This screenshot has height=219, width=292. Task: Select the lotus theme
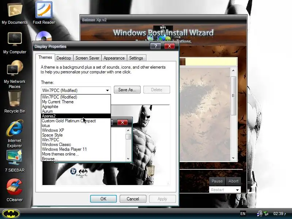pos(76,126)
